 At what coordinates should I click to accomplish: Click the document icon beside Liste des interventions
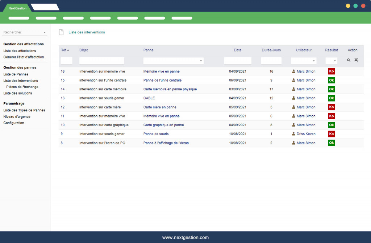tap(61, 32)
